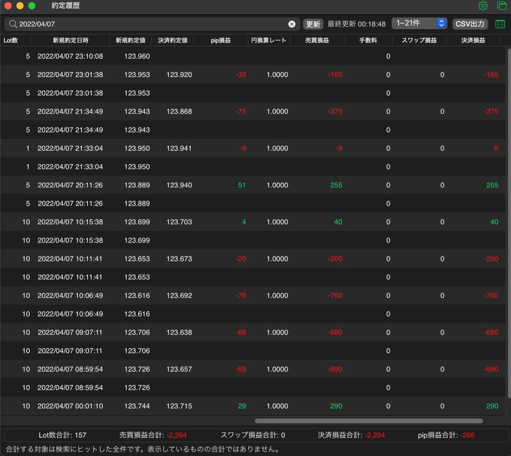The width and height of the screenshot is (511, 456).
Task: Click the Lot数合計: 157 summary
Action: pyautogui.click(x=63, y=435)
